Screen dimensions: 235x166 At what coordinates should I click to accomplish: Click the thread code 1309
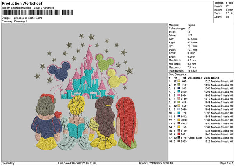click(x=207, y=96)
